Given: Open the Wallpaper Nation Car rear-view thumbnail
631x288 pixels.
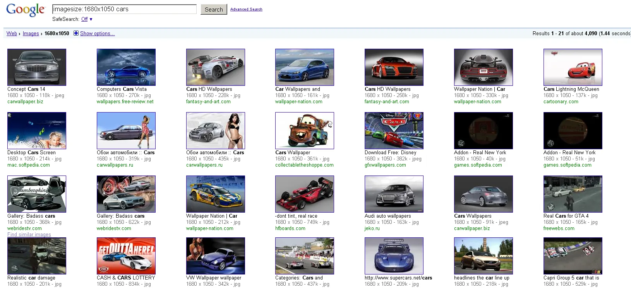Looking at the screenshot, I should click(x=484, y=67).
